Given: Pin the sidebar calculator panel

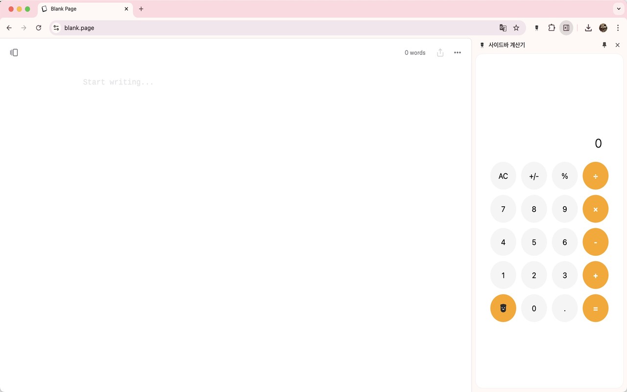Looking at the screenshot, I should coord(604,45).
